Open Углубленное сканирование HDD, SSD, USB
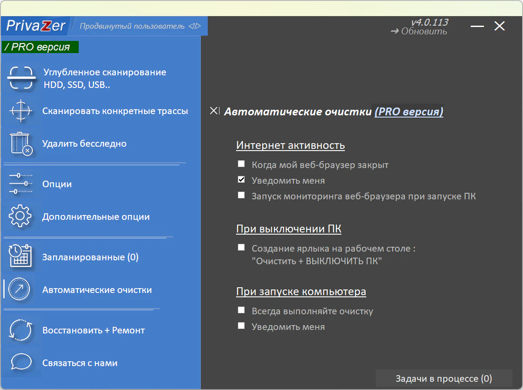 click(x=105, y=78)
